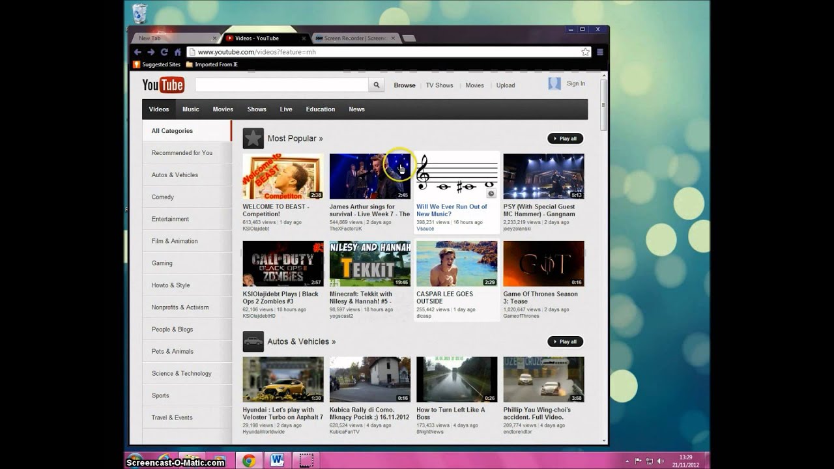Bookmark this page with the star icon
Screen dimensions: 834x469
(585, 52)
